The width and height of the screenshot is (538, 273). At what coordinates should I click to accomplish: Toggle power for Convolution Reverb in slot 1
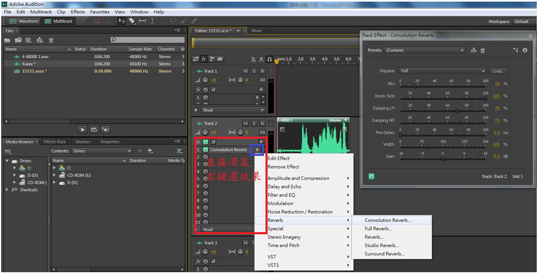click(x=206, y=150)
